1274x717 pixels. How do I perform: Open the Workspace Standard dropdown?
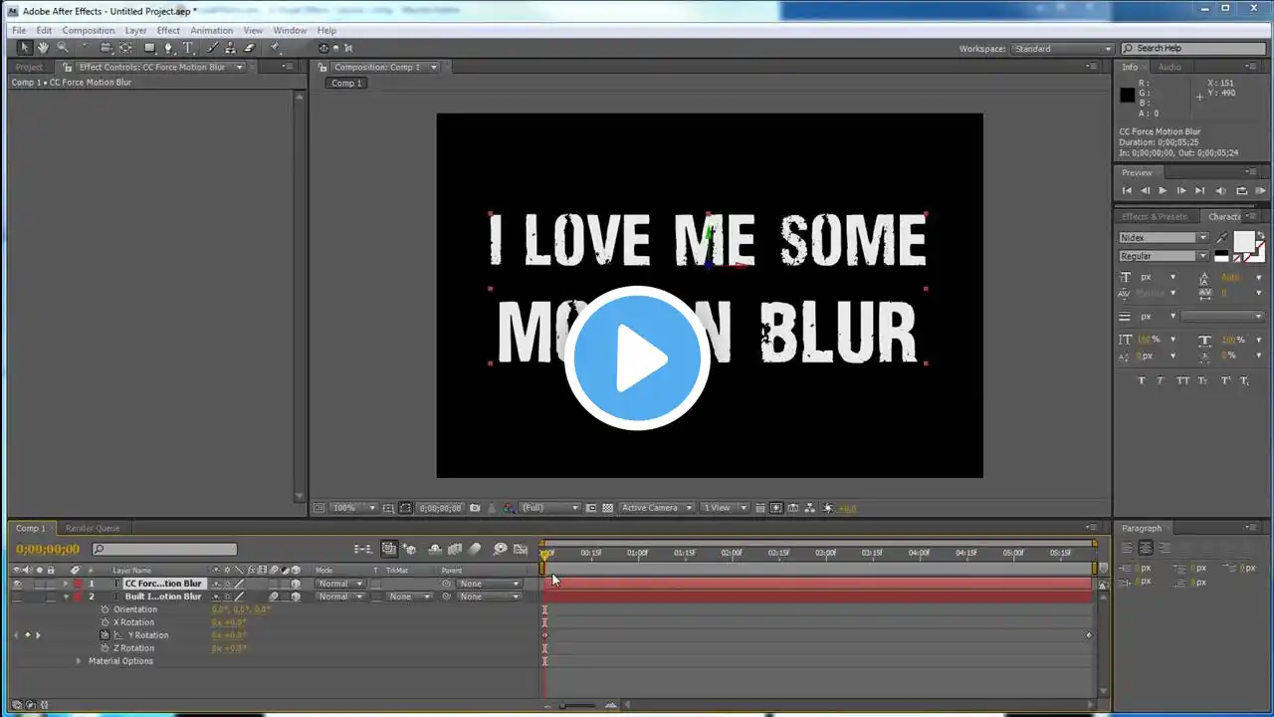1062,49
